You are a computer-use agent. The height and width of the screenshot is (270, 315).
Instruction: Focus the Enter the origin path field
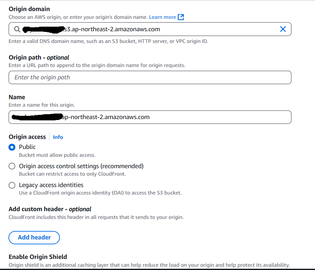(x=150, y=77)
